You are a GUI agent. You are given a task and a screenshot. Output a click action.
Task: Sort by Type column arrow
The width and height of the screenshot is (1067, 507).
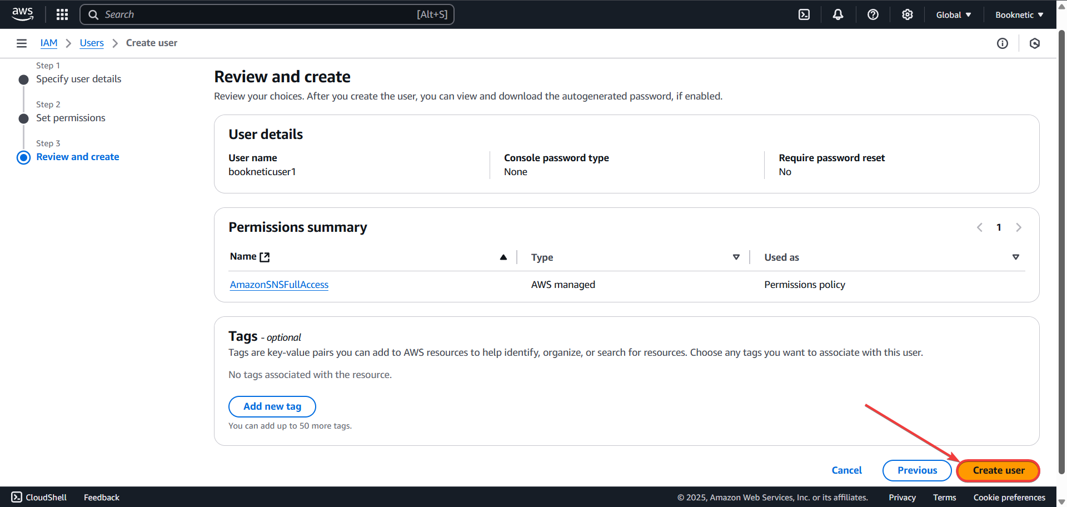736,257
